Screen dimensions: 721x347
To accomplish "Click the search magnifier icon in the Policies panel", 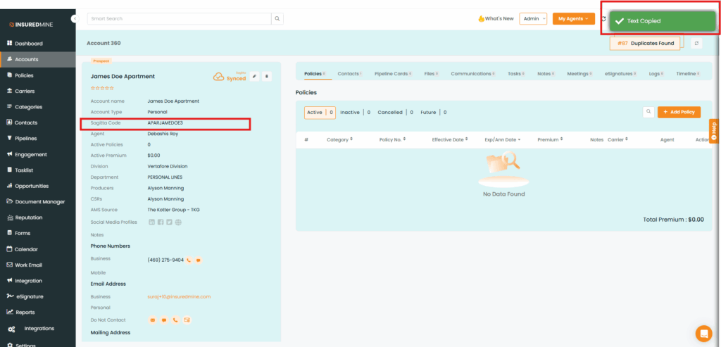I will point(648,112).
